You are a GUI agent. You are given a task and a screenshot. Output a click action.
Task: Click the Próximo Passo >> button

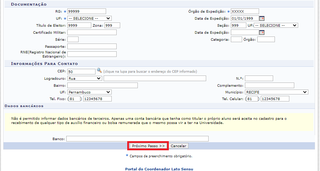[x=148, y=146]
